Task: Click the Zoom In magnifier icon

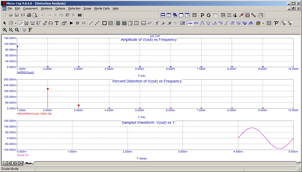Action: coord(5,30)
